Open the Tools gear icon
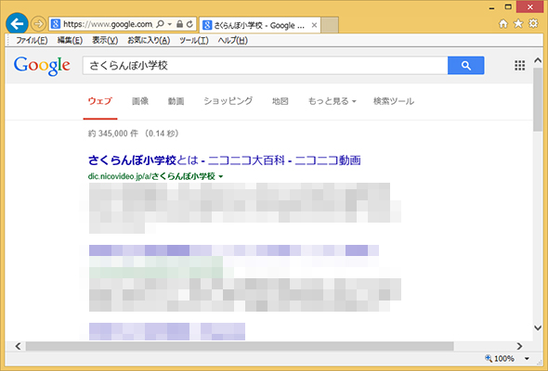The width and height of the screenshot is (548, 371). point(533,24)
